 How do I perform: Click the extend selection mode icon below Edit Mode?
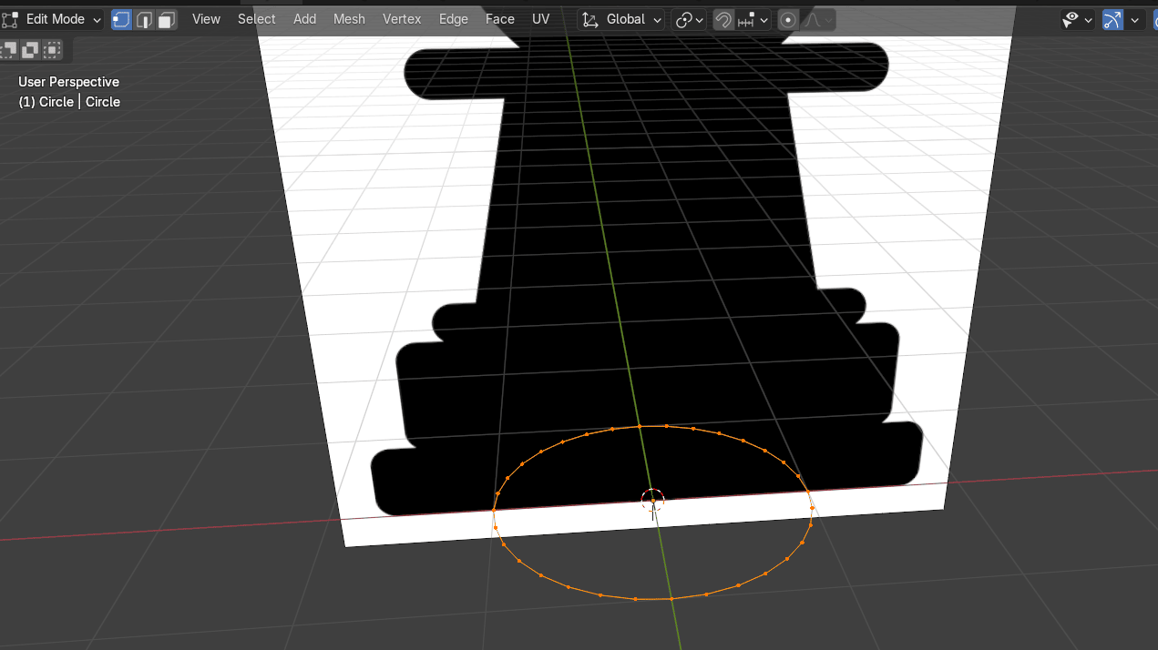[x=30, y=50]
